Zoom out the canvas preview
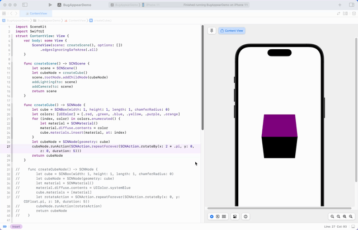358x230 pixels. coord(332,217)
